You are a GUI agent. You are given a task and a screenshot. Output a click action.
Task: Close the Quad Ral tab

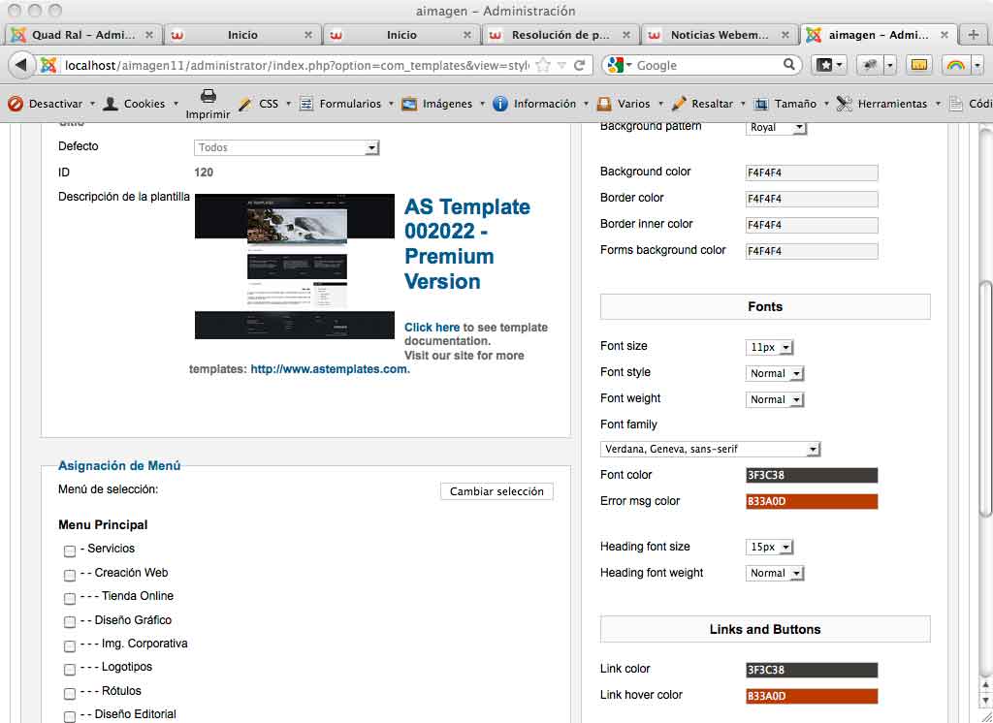149,35
